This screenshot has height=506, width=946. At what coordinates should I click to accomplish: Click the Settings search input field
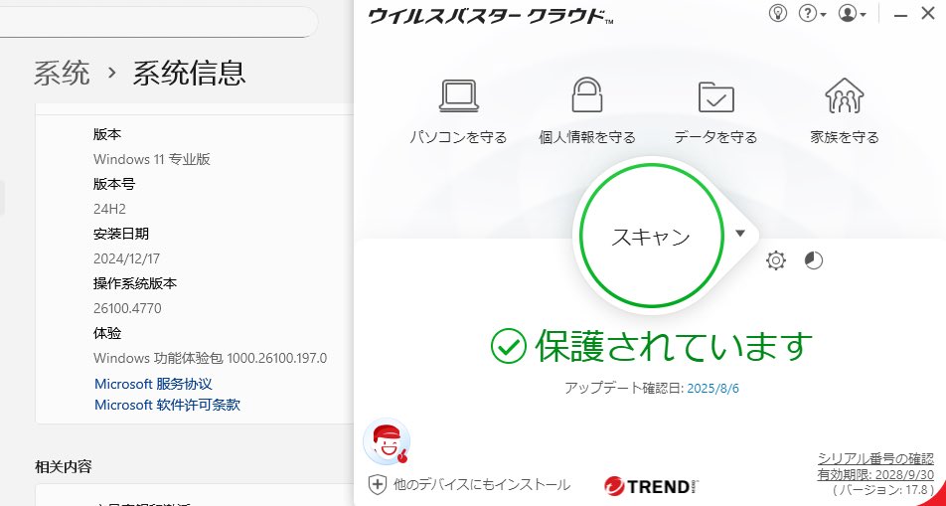click(158, 22)
